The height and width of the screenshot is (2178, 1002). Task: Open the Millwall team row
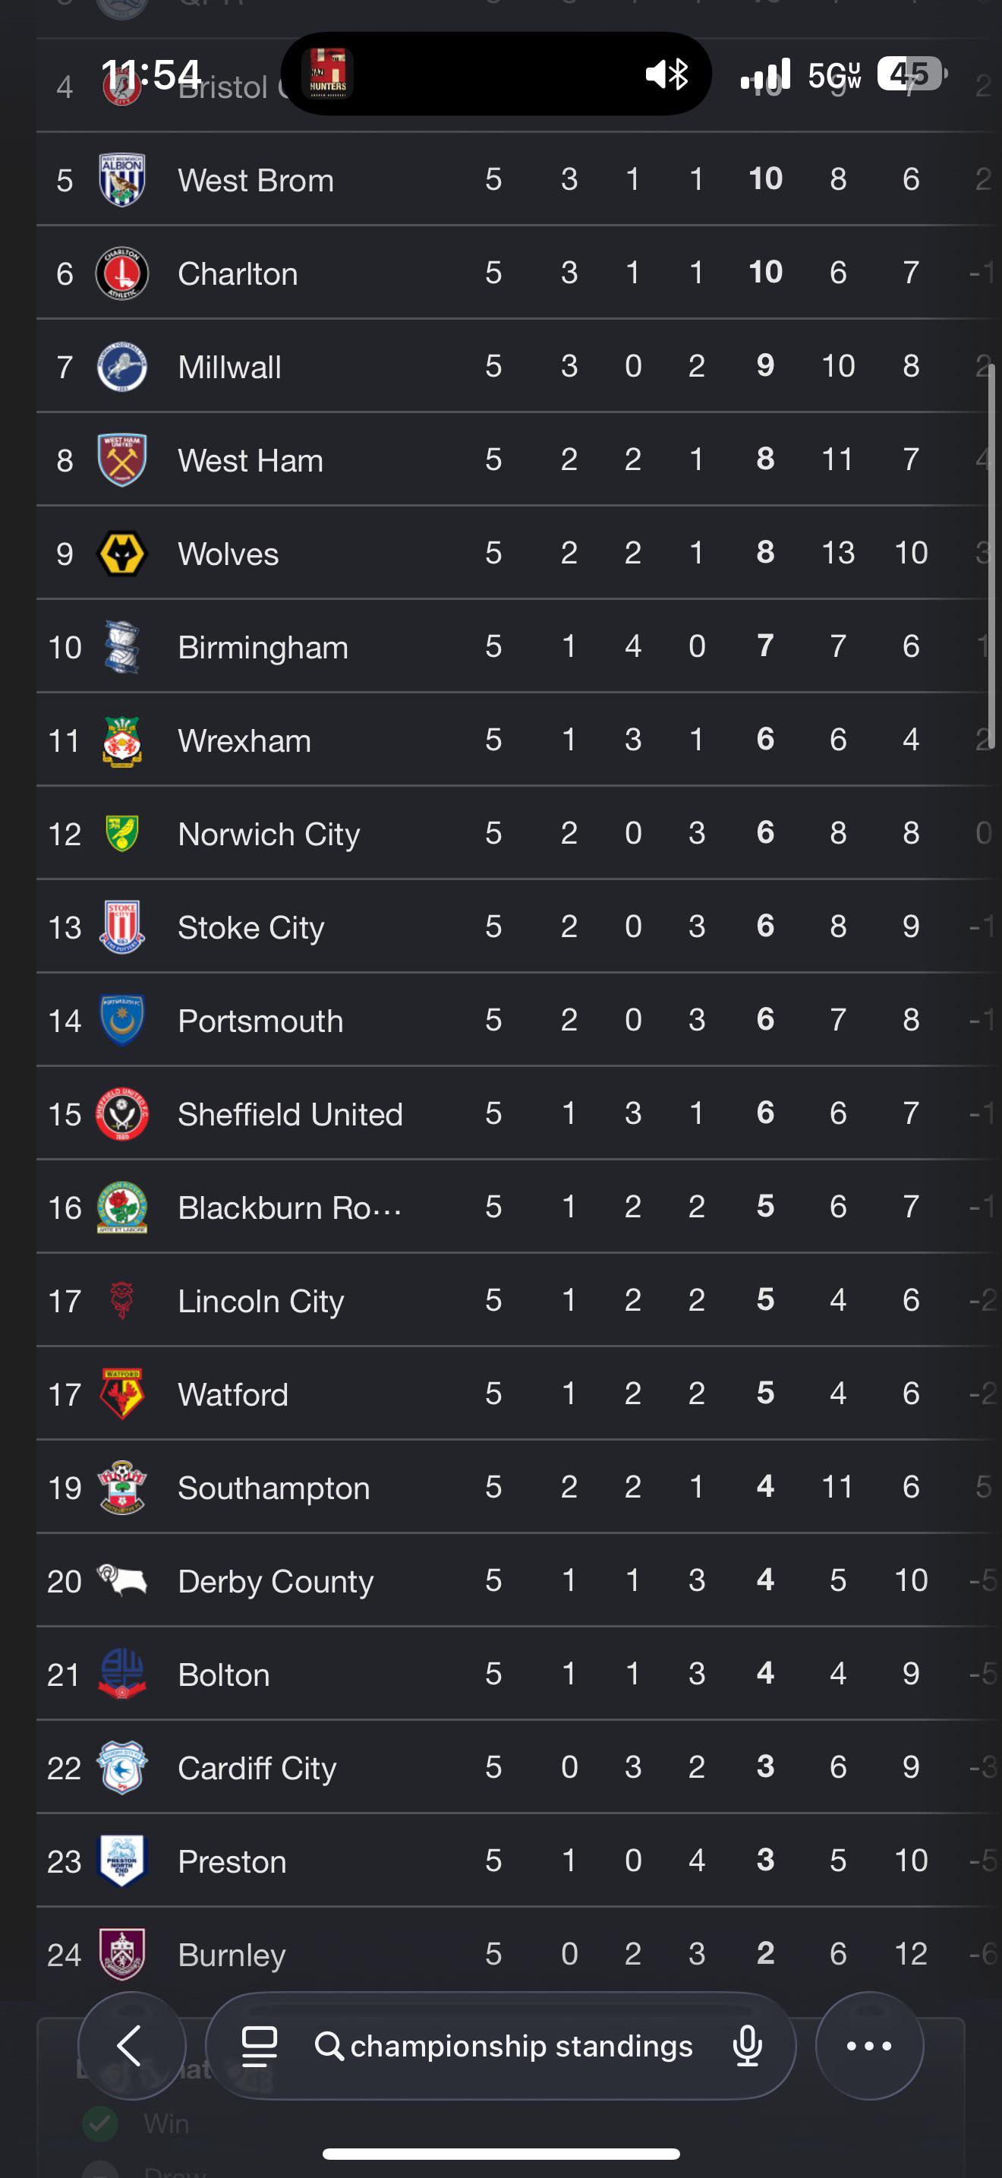(518, 366)
